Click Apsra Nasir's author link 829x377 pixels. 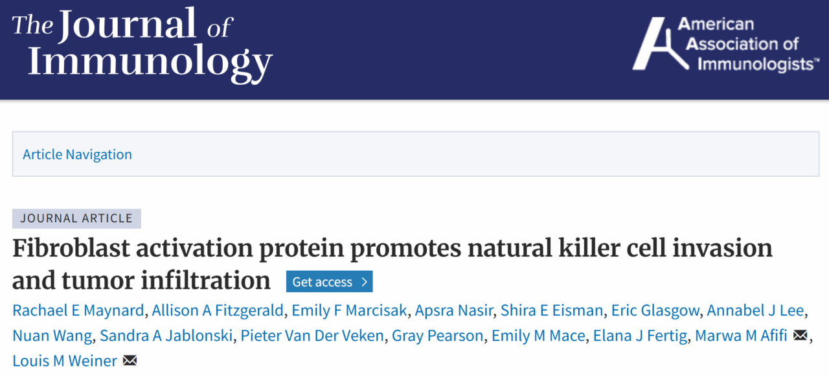point(453,310)
